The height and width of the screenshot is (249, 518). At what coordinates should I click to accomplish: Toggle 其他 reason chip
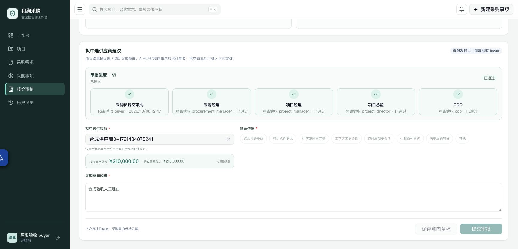[462, 139]
